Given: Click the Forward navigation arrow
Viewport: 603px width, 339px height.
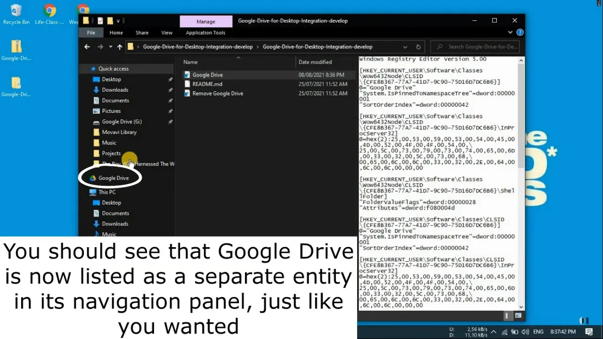Looking at the screenshot, I should point(100,47).
